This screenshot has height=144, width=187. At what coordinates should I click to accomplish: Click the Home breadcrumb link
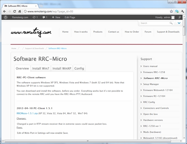coord(14,48)
